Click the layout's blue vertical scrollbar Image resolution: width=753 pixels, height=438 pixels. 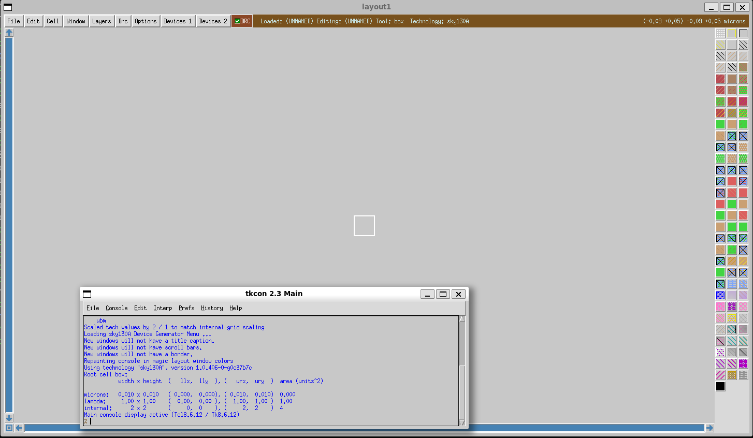(9, 225)
